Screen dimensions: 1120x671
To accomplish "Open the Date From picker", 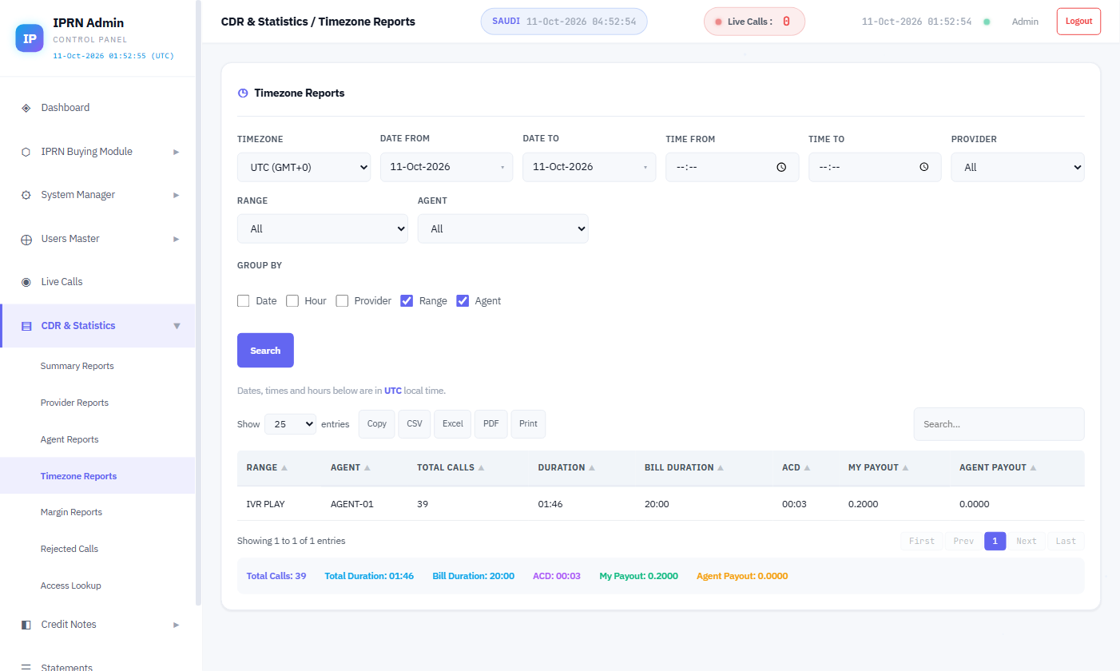I will click(x=447, y=167).
